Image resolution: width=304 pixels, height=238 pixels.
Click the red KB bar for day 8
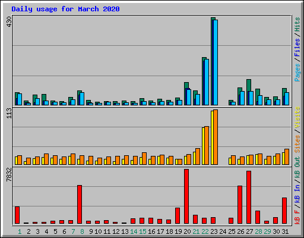pyautogui.click(x=80, y=205)
